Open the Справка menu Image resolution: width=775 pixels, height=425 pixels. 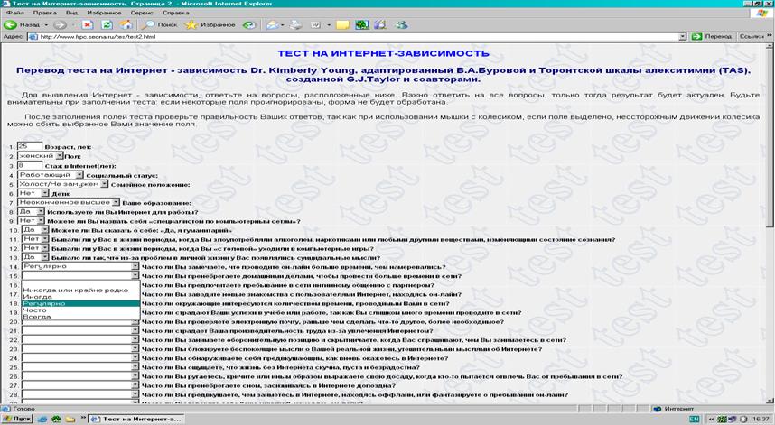coord(175,13)
